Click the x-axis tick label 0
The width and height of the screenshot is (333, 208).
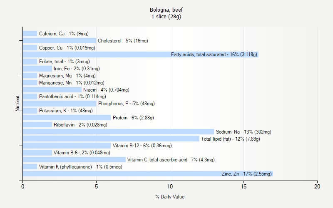click(x=23, y=186)
